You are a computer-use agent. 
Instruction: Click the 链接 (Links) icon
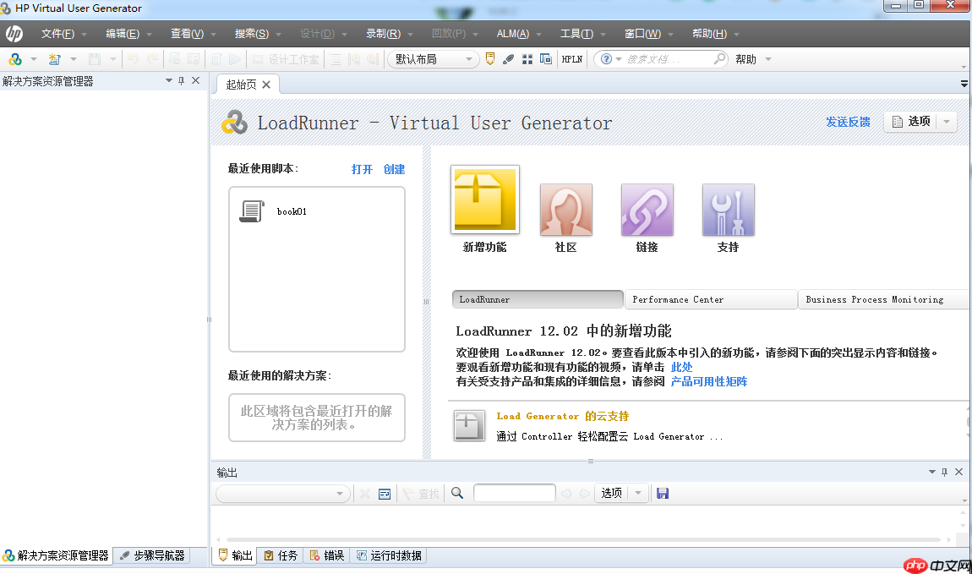coord(646,209)
